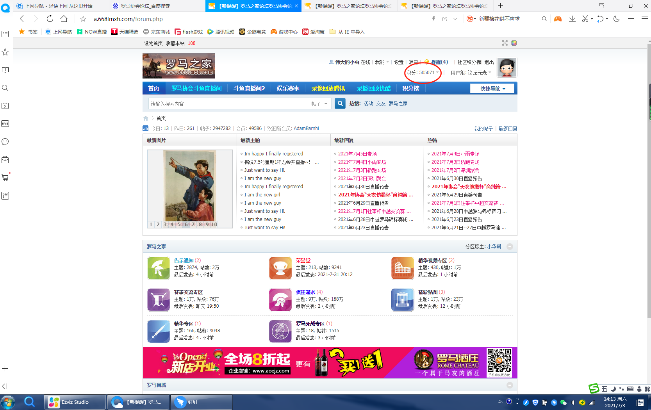The width and height of the screenshot is (651, 410).
Task: Click the 告示通知 board icon
Action: click(159, 268)
